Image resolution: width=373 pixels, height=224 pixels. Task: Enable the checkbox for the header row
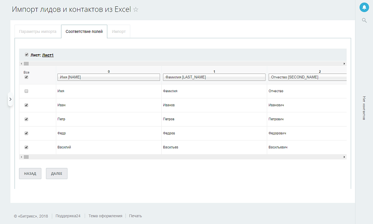[x=26, y=91]
